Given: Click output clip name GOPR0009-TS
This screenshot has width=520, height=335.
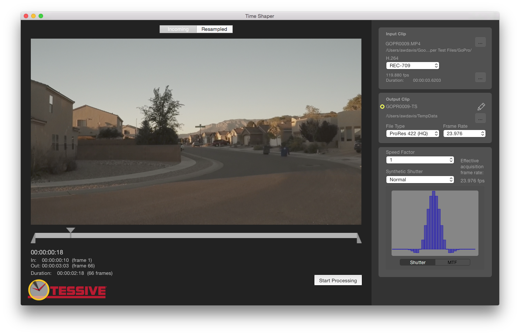Looking at the screenshot, I should [402, 107].
